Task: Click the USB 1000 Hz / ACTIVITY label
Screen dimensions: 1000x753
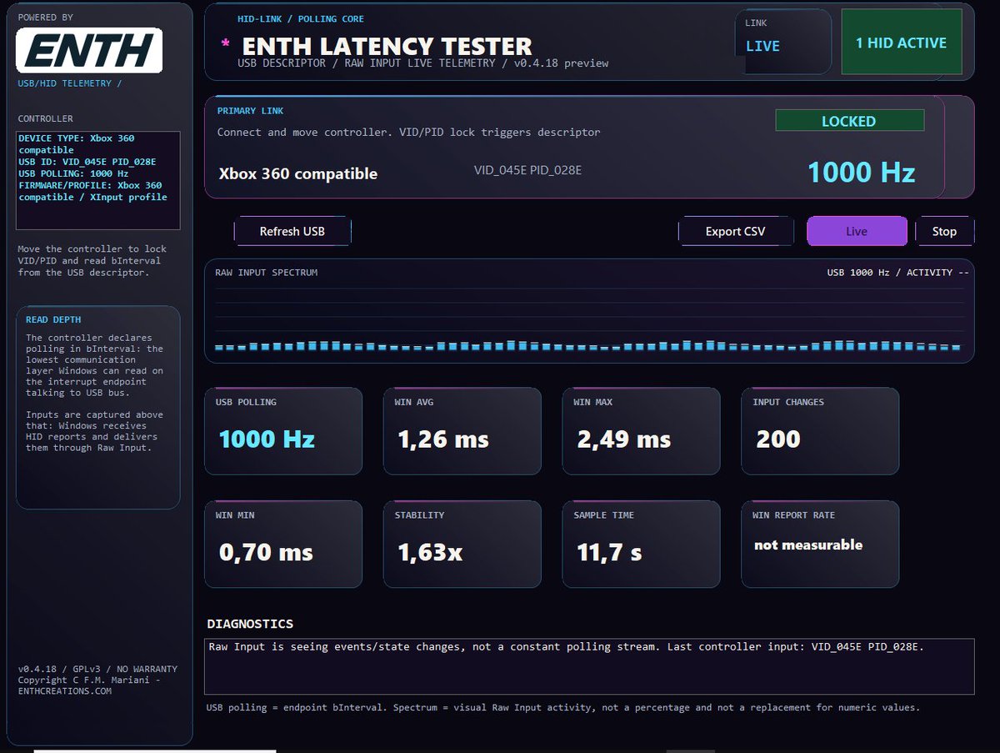Action: (x=897, y=273)
